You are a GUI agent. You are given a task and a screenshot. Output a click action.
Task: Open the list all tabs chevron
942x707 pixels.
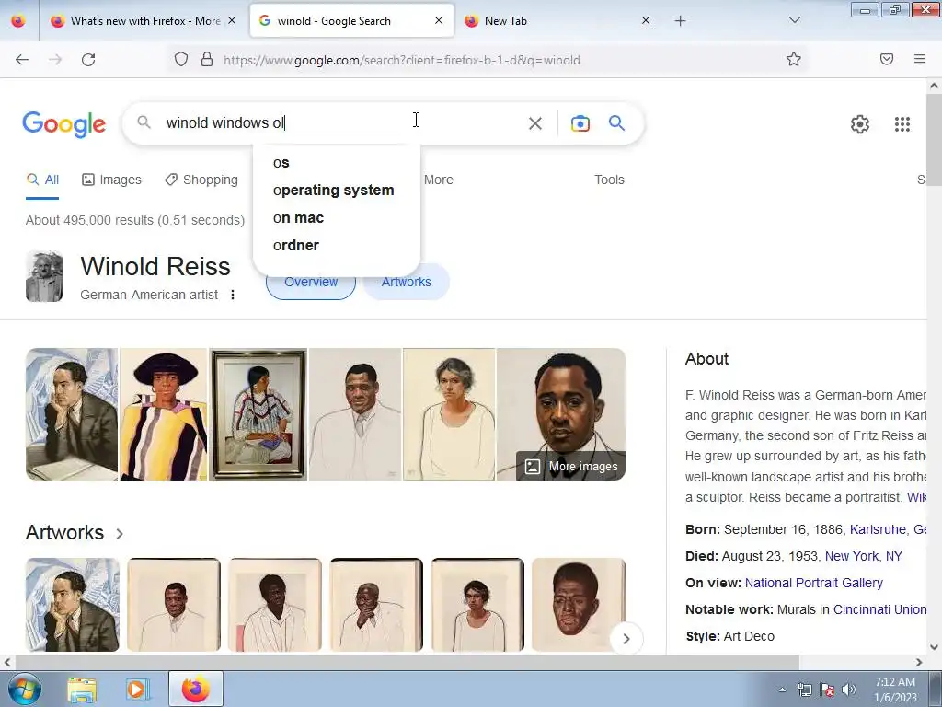pos(794,21)
